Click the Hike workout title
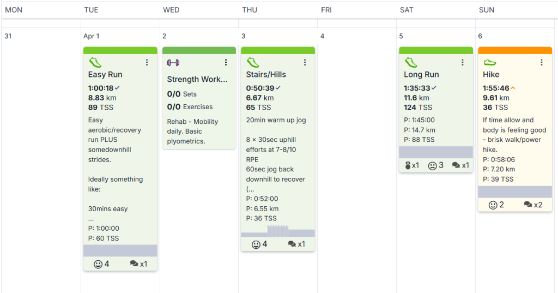The height and width of the screenshot is (293, 558). pyautogui.click(x=491, y=74)
